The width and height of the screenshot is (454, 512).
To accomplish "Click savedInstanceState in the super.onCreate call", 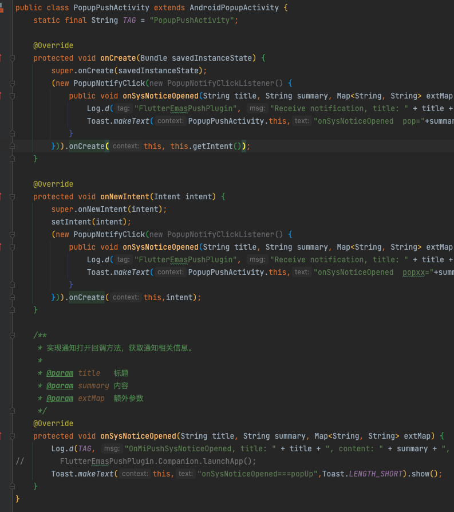I will point(158,70).
